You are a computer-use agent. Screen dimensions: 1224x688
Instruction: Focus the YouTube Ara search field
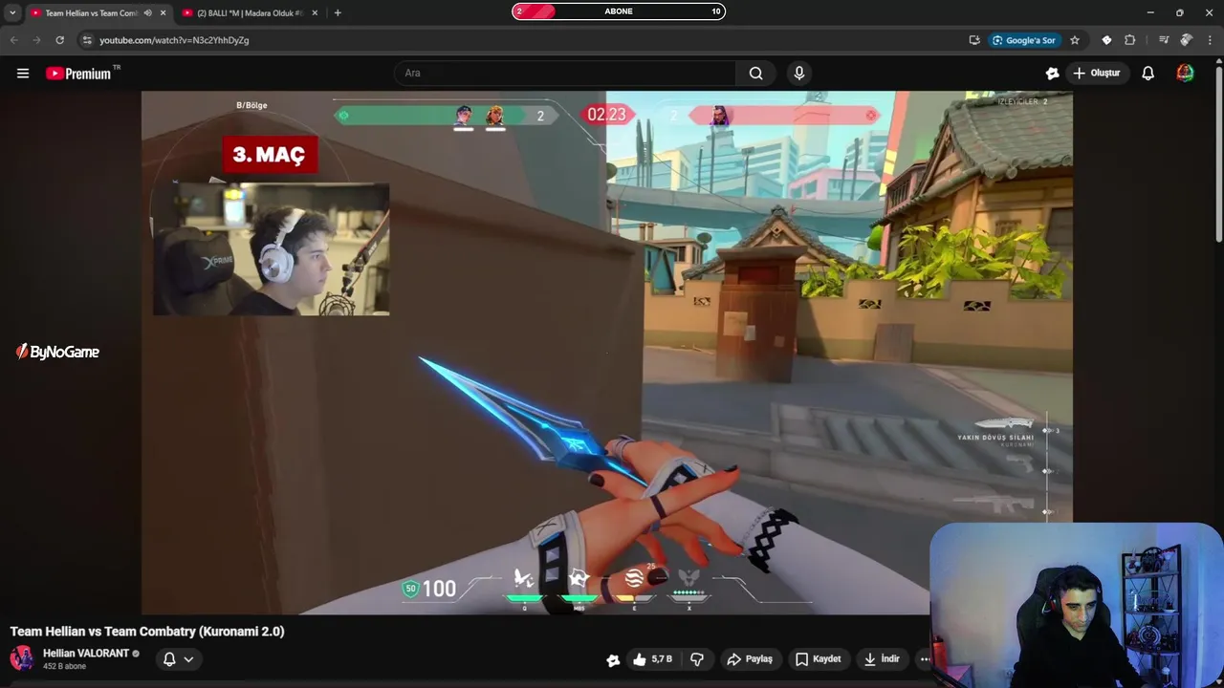click(x=564, y=74)
